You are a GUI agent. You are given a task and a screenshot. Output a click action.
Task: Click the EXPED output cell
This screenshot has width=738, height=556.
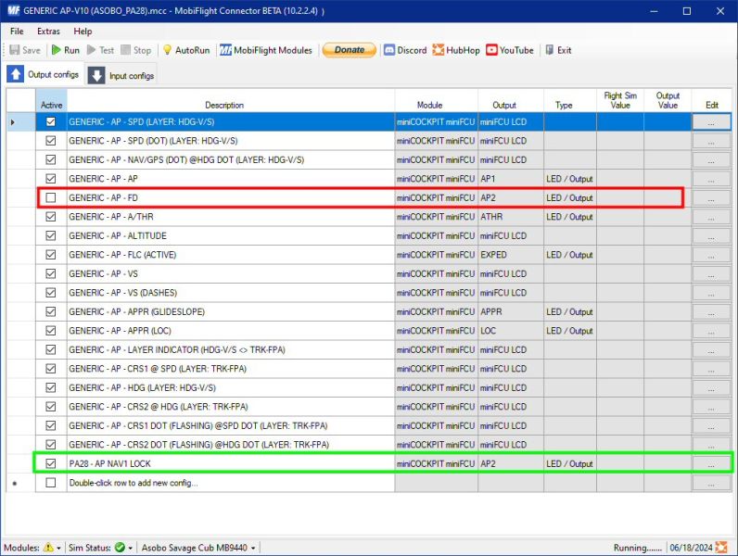[511, 255]
